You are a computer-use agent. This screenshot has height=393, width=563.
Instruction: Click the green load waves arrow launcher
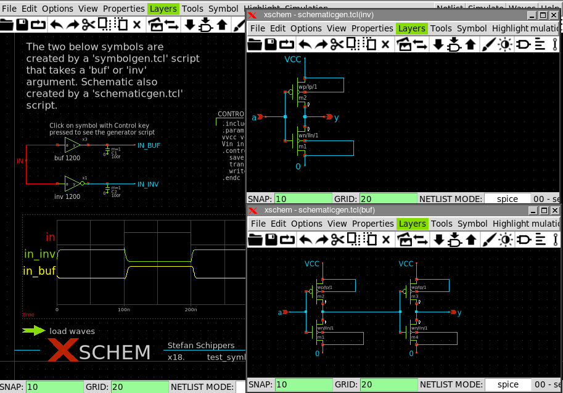[34, 331]
